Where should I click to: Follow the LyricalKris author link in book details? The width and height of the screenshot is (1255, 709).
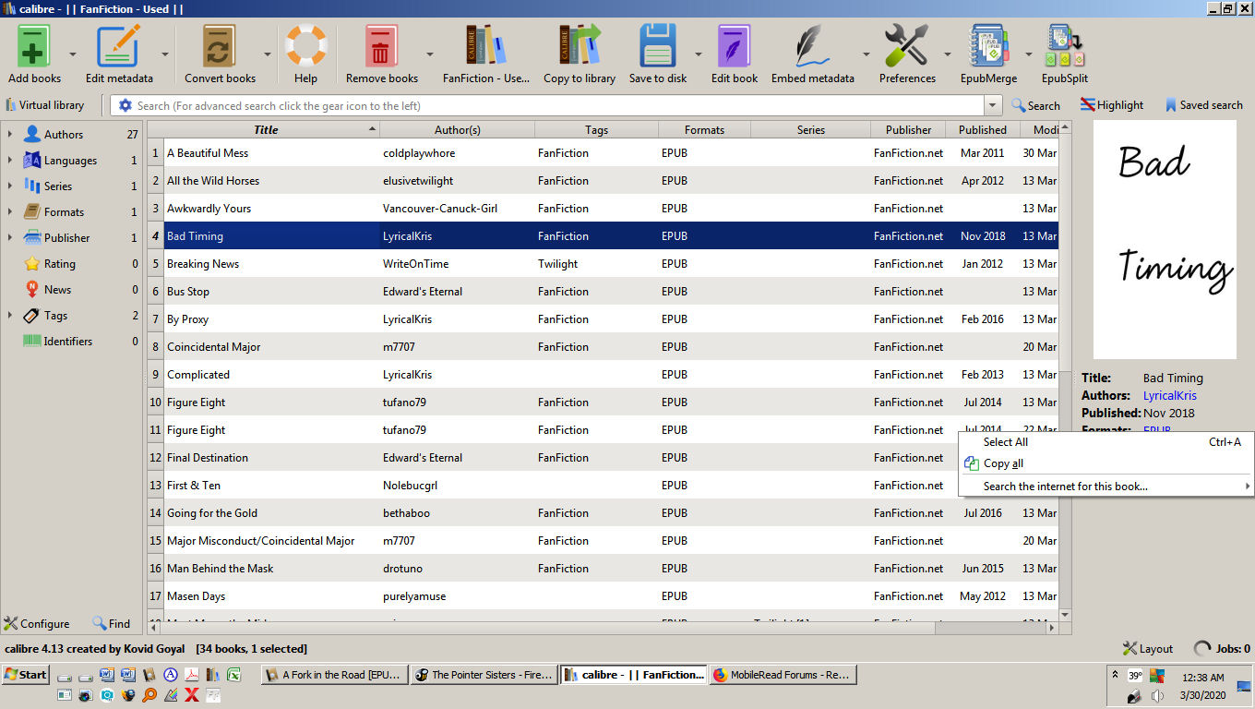click(x=1170, y=396)
